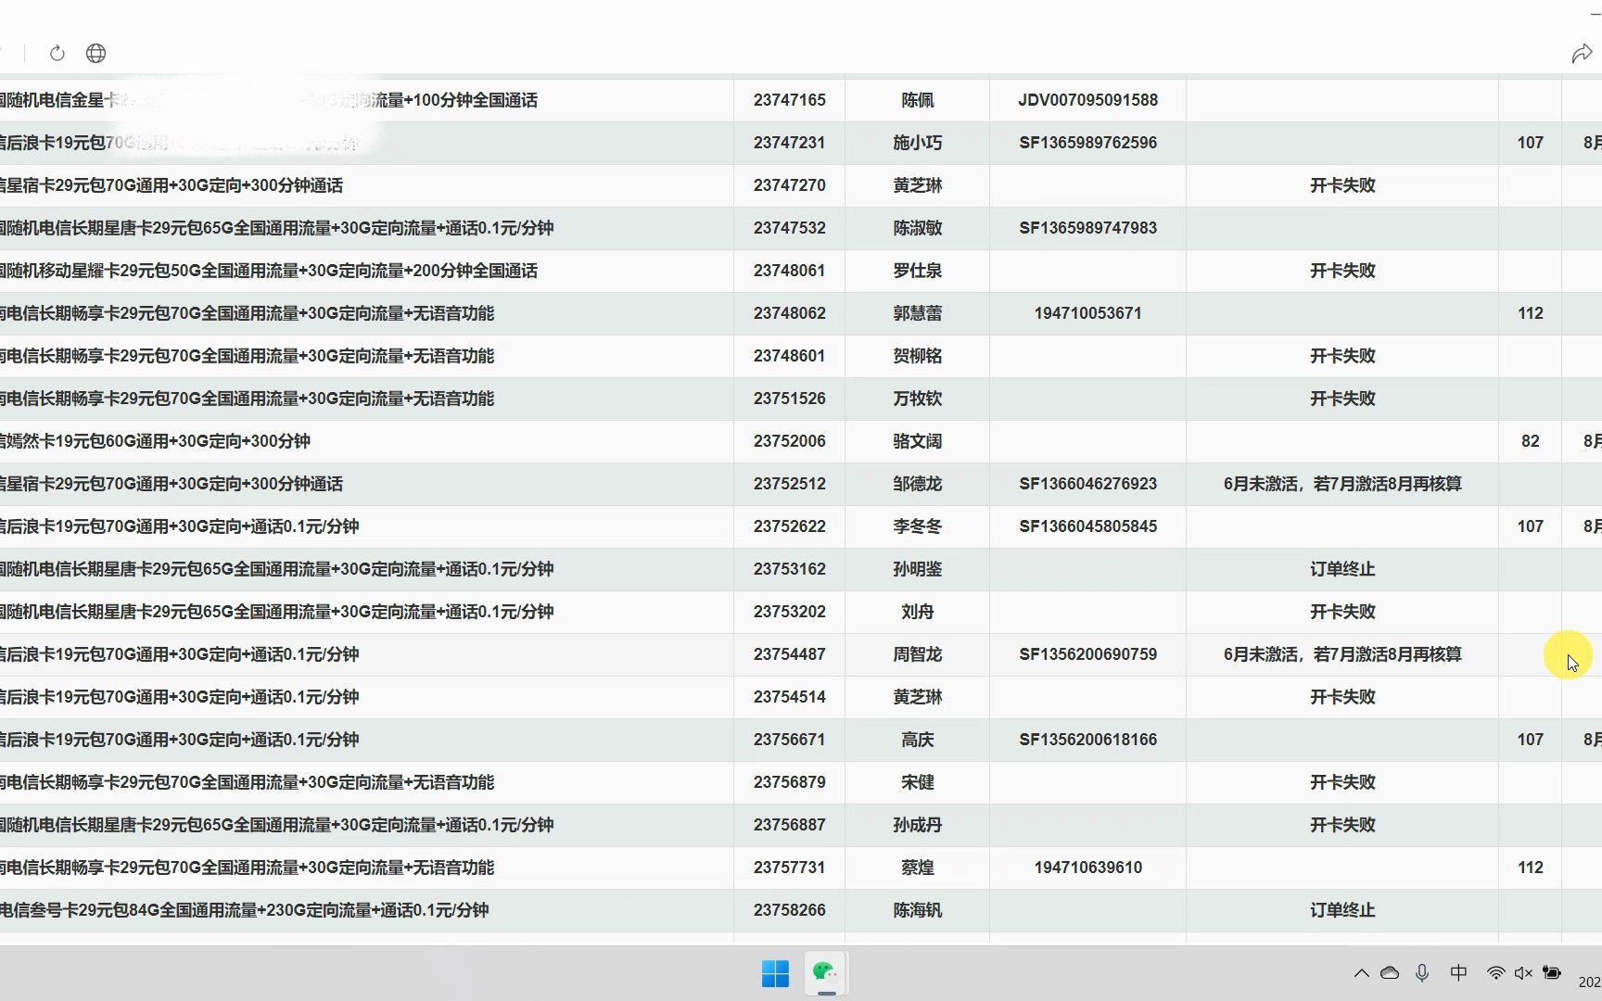Select tracking number JDV007095091588

(x=1088, y=100)
